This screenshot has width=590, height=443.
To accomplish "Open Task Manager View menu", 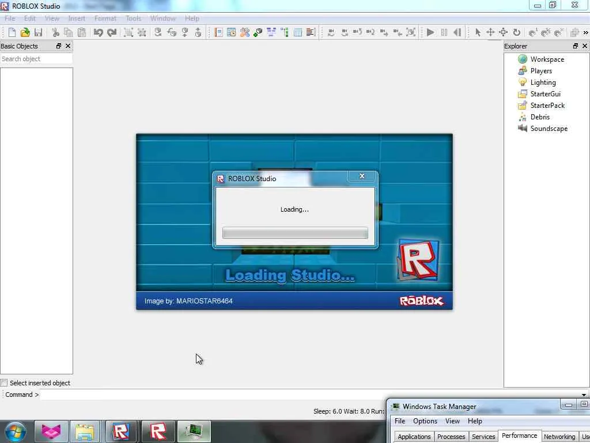I will [452, 421].
